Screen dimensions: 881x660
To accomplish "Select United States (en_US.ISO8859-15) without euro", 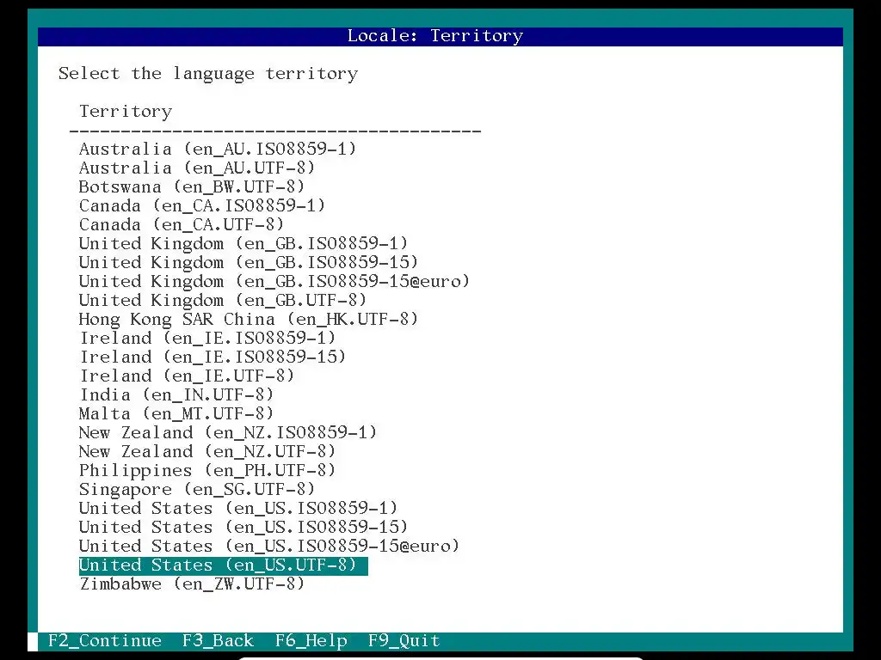I will point(243,528).
